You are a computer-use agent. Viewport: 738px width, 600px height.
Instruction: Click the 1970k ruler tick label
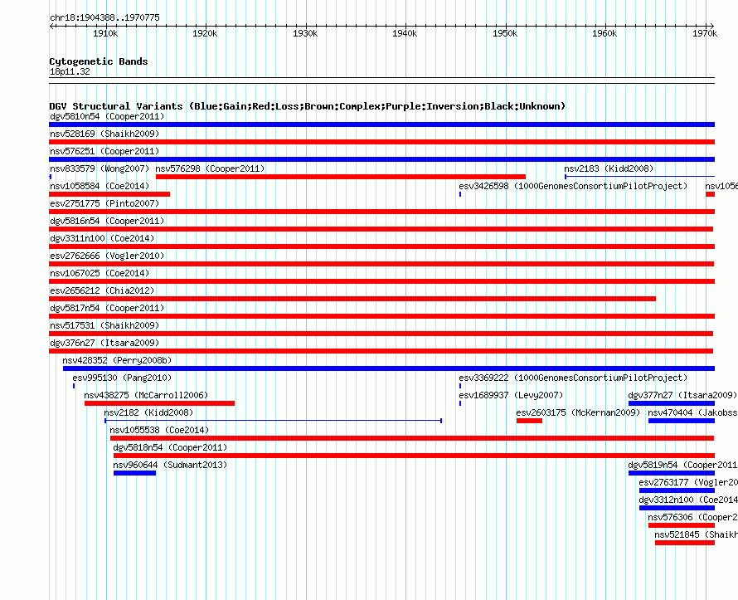[x=705, y=33]
